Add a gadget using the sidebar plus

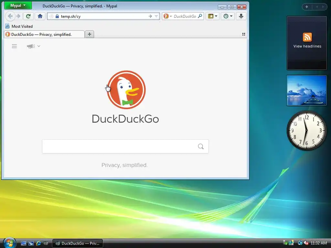point(307,7)
